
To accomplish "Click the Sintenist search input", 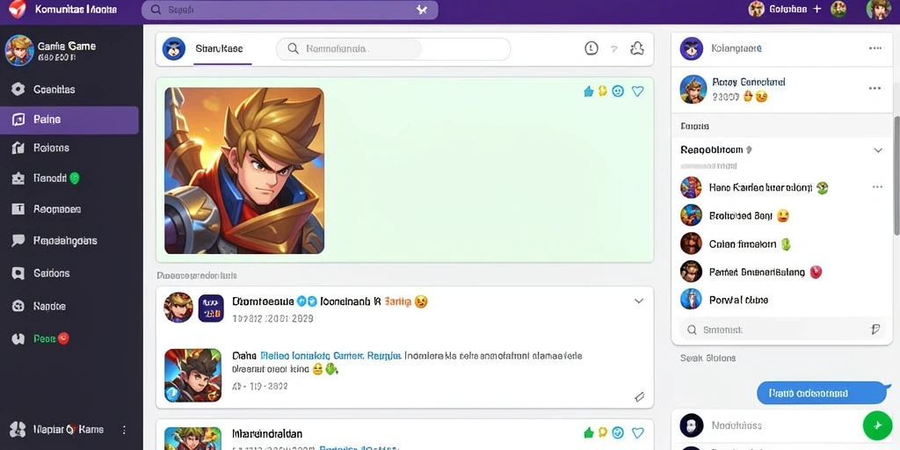I will [781, 330].
